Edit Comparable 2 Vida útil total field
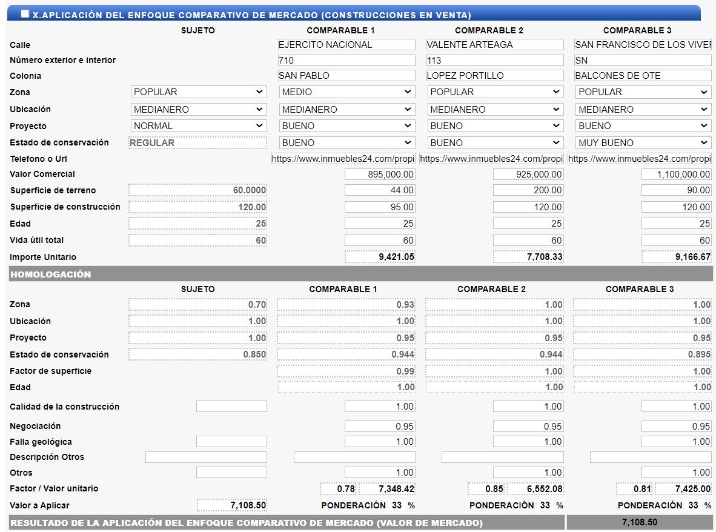716x532 pixels. 528,241
